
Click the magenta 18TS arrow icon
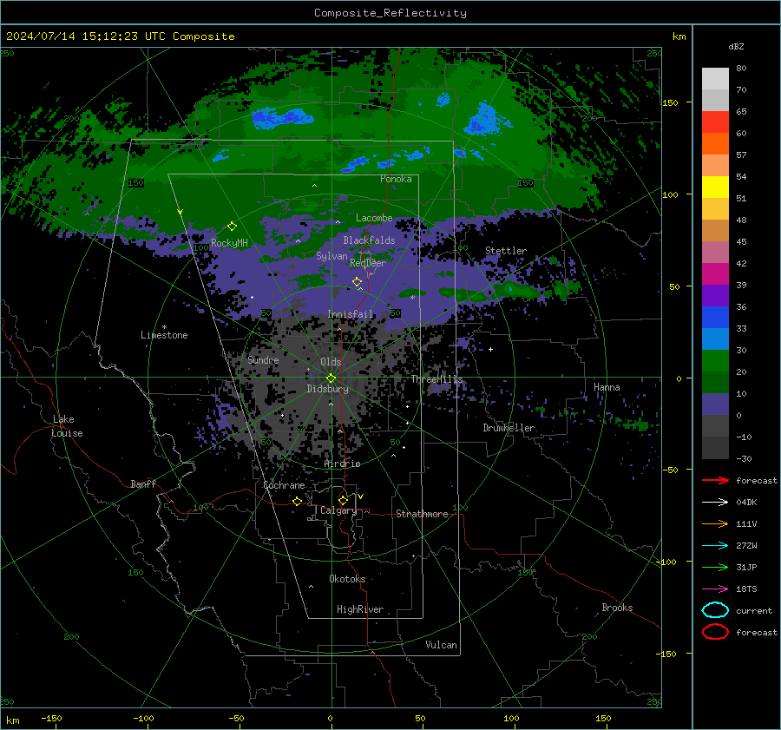click(x=715, y=589)
